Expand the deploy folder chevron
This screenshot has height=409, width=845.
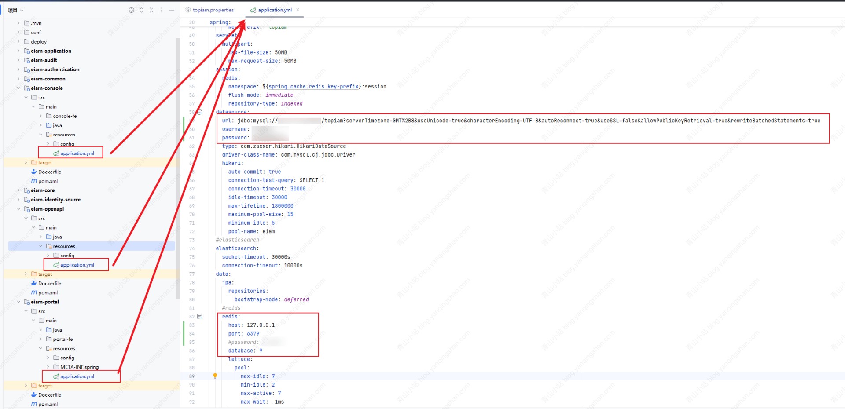[18, 42]
